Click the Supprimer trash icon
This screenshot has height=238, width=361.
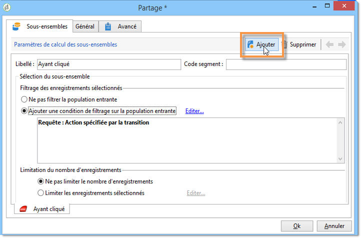(x=284, y=44)
